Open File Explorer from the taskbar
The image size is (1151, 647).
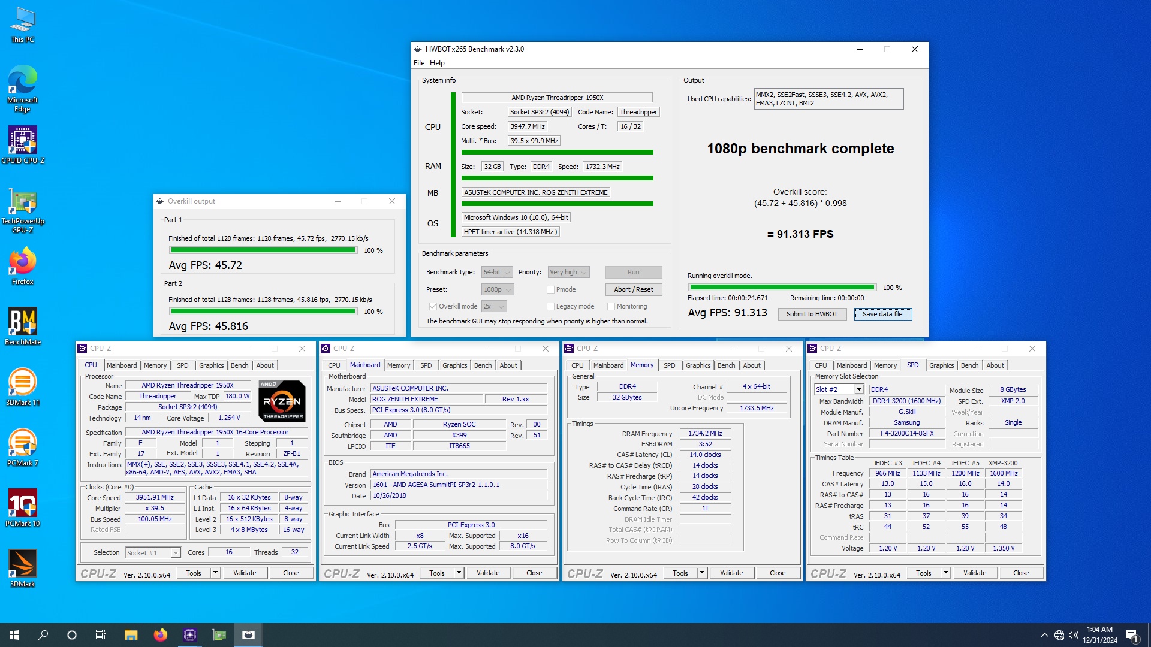click(131, 635)
